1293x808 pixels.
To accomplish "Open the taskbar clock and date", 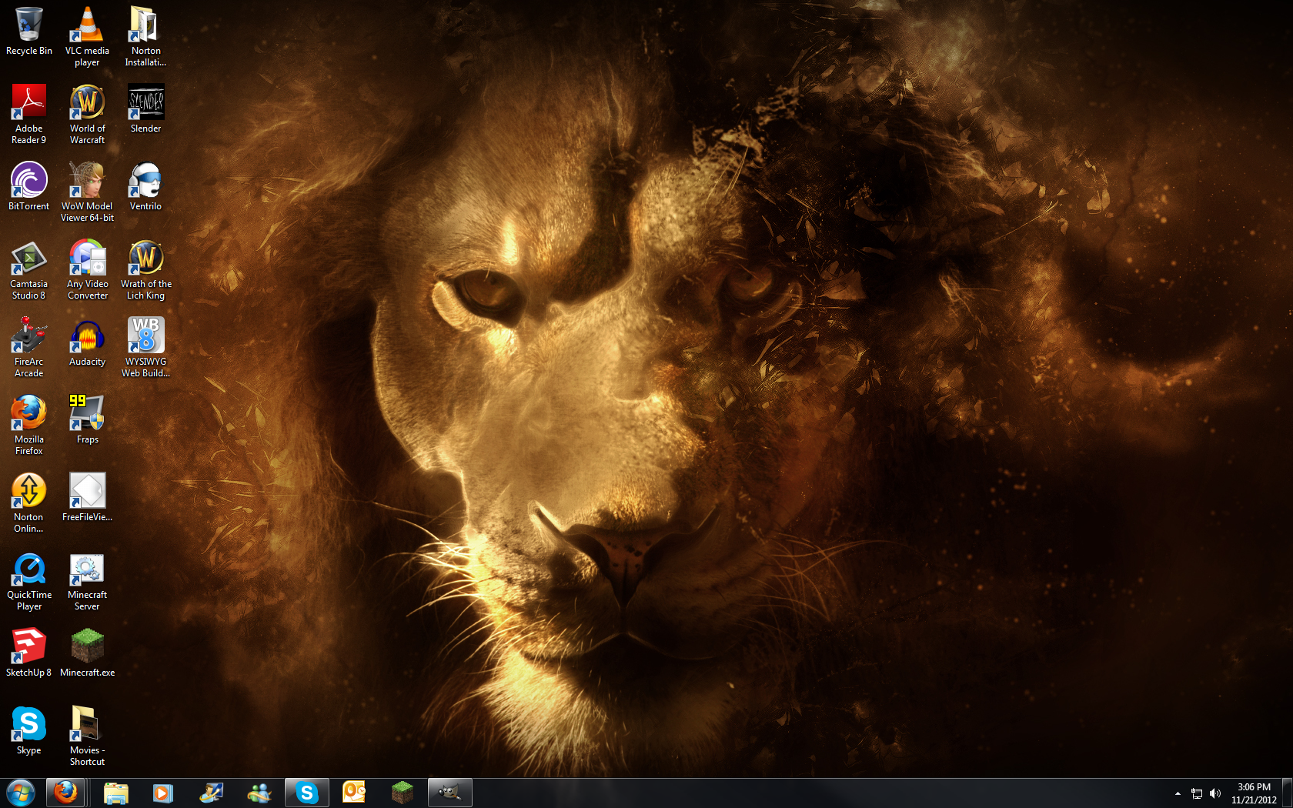I will click(1254, 793).
